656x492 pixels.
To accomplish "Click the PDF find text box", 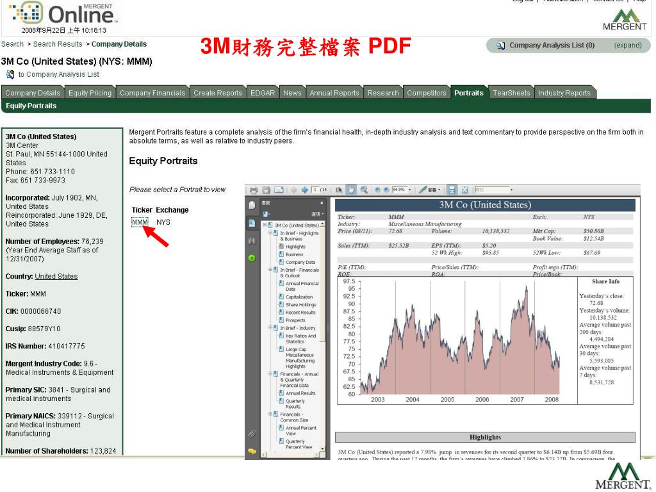I will point(491,190).
